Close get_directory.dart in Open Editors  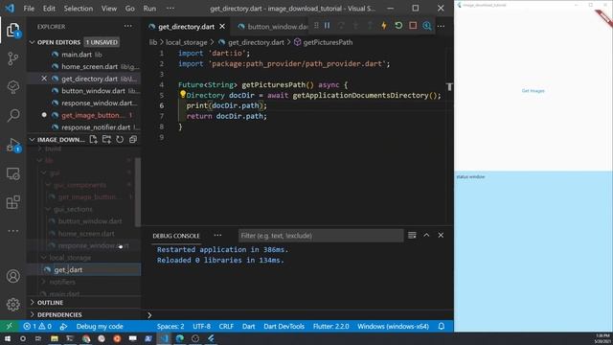coord(44,79)
